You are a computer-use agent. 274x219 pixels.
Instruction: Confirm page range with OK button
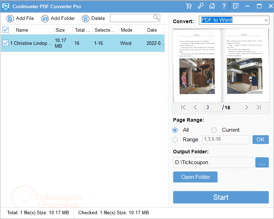[x=260, y=140]
